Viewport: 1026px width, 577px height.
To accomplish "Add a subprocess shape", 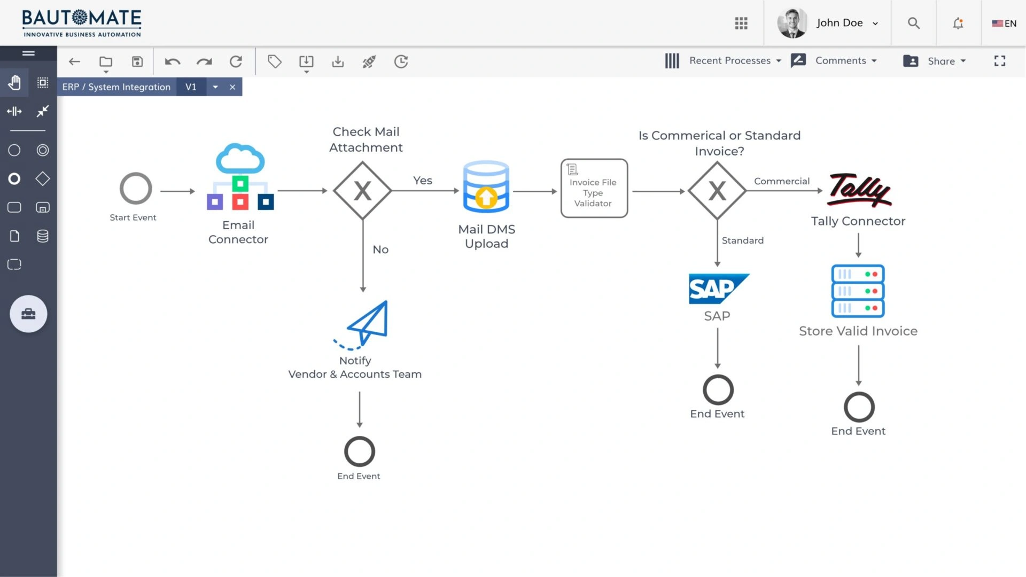I will point(43,207).
